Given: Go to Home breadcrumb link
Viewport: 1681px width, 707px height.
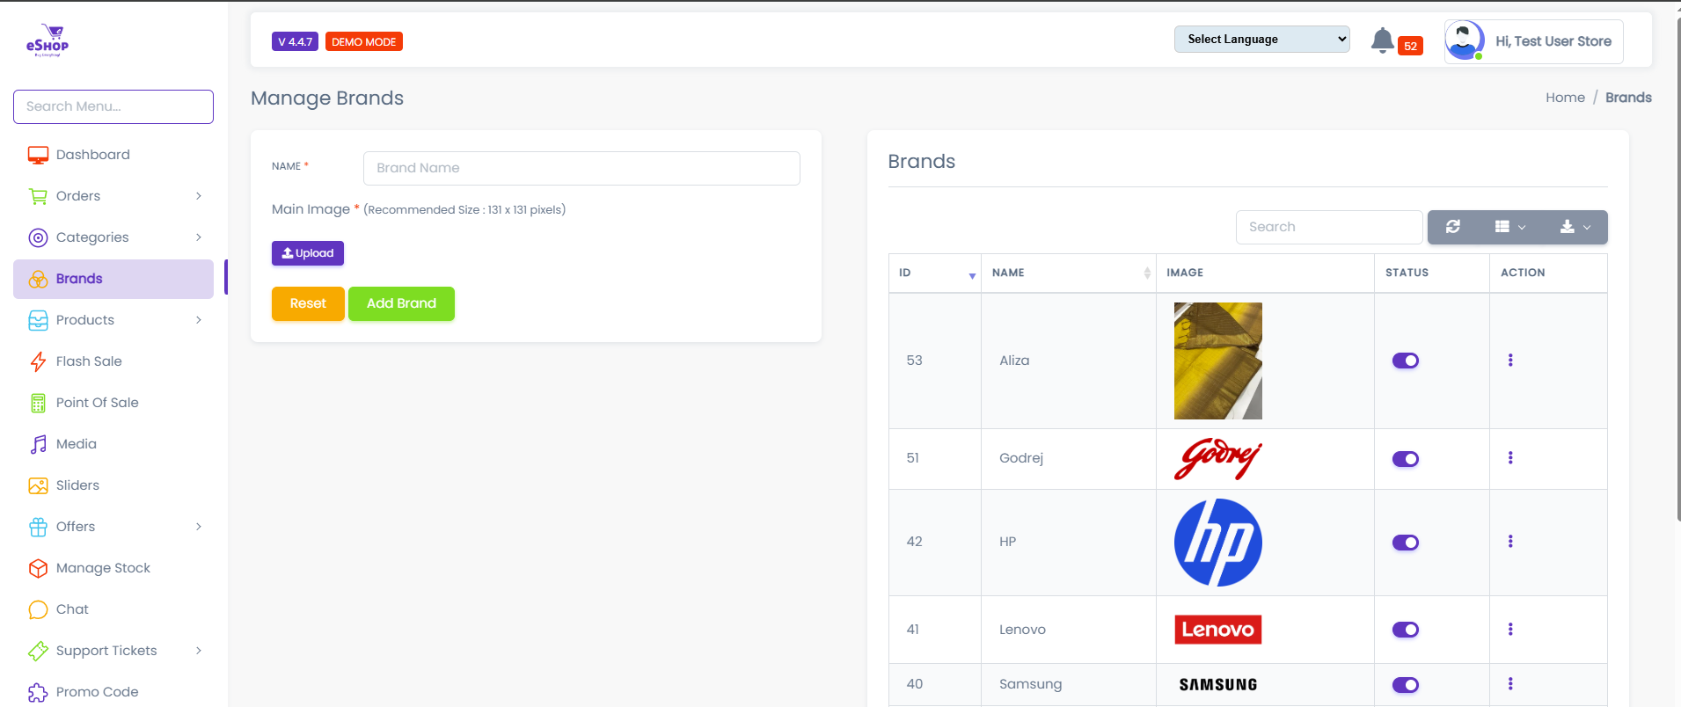Looking at the screenshot, I should [1565, 98].
